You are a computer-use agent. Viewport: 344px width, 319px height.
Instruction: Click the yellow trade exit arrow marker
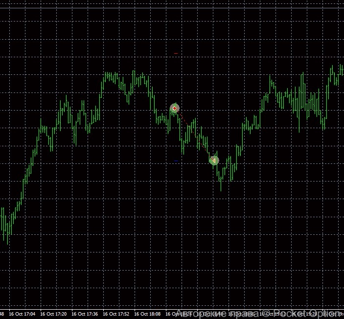pyautogui.click(x=214, y=160)
